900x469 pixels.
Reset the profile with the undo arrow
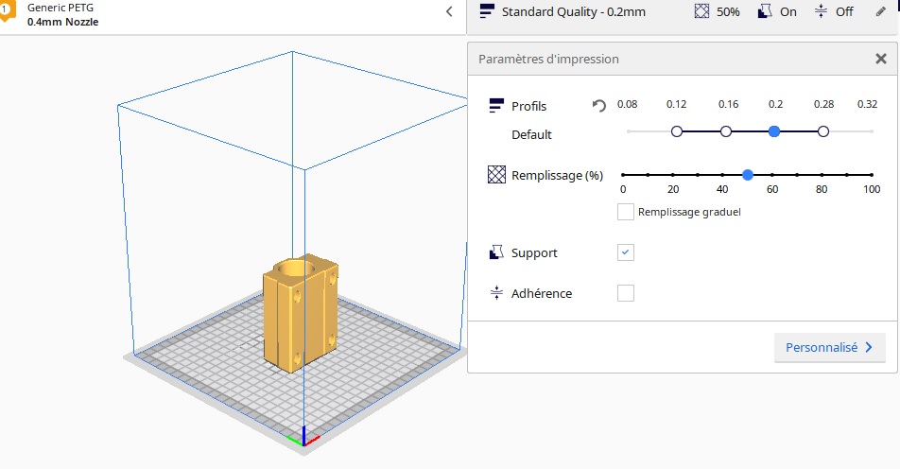598,106
